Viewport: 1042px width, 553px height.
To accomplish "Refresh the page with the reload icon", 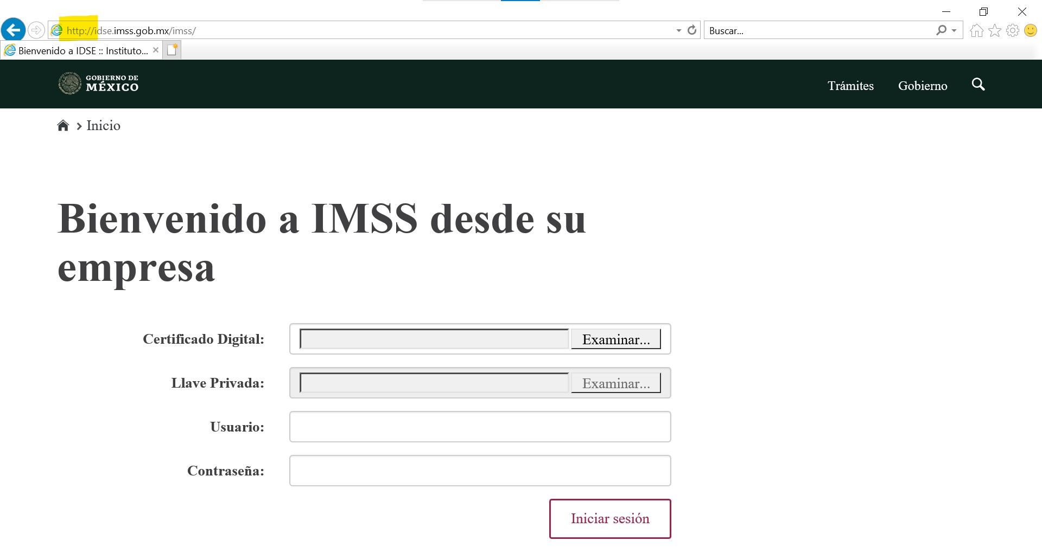I will click(x=691, y=30).
